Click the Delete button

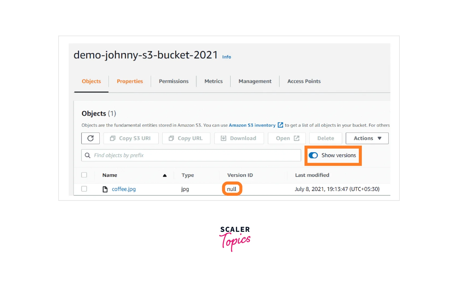(325, 138)
